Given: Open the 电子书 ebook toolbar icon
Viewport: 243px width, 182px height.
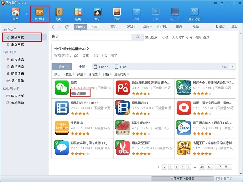Looking at the screenshot, I should (175, 14).
